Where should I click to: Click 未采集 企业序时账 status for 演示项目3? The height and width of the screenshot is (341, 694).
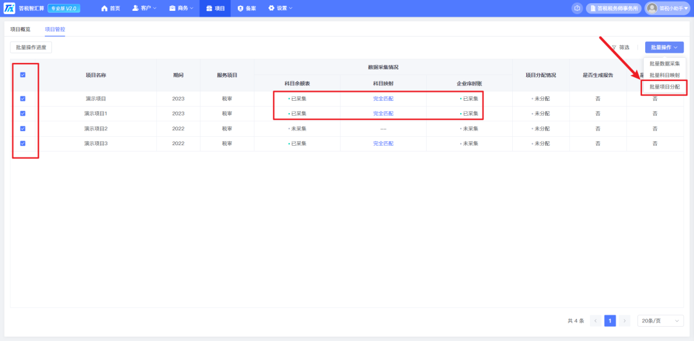[469, 143]
